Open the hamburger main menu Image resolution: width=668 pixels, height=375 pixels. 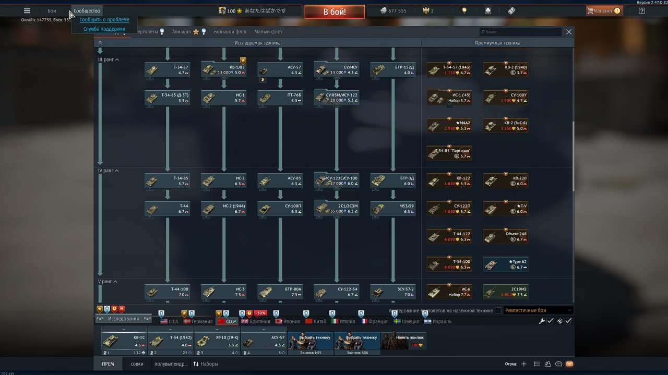27,11
